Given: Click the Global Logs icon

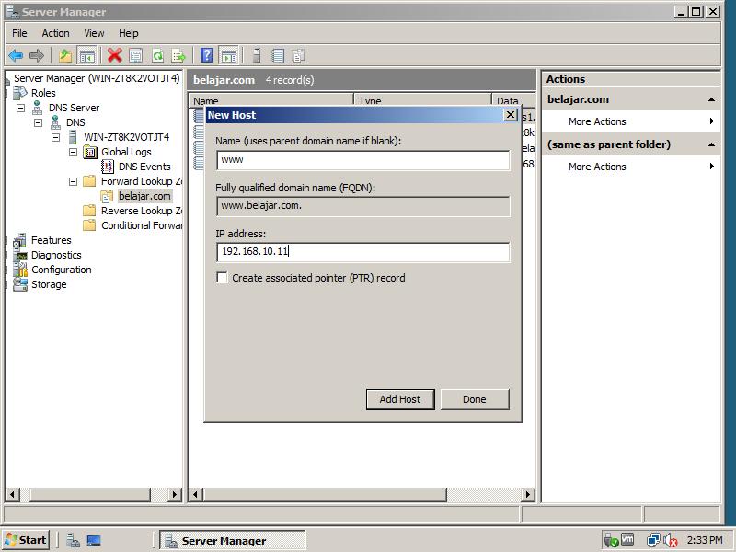Looking at the screenshot, I should (x=89, y=152).
